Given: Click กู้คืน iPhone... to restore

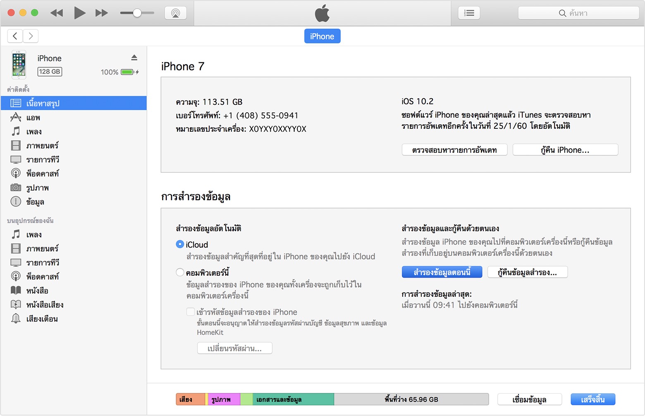Looking at the screenshot, I should (x=565, y=149).
